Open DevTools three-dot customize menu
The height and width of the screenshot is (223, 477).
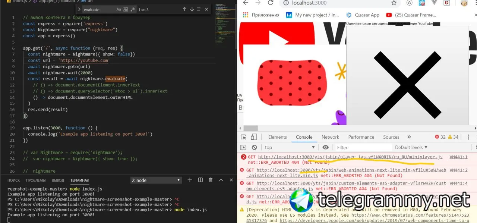(x=468, y=137)
